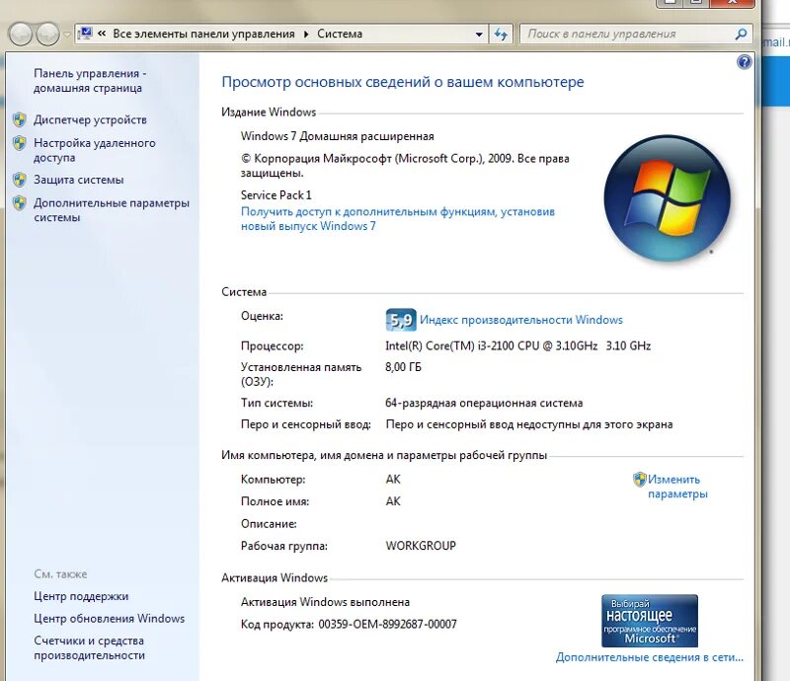Open the blue help question mark icon
The image size is (790, 681).
coord(745,62)
